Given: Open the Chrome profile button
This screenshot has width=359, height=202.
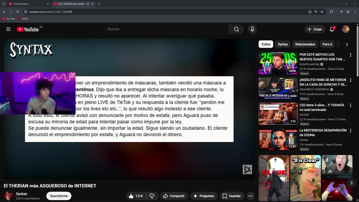Looking at the screenshot, I should click(x=348, y=12).
